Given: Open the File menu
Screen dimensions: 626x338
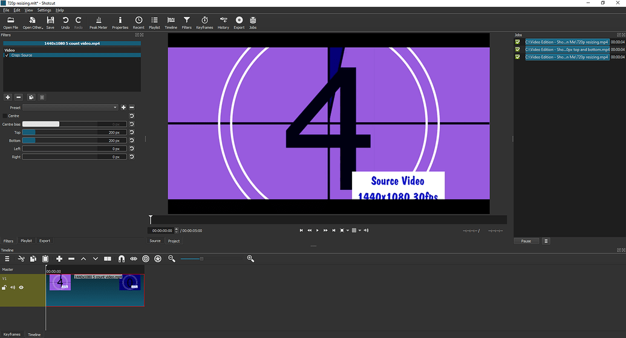Looking at the screenshot, I should [x=6, y=10].
